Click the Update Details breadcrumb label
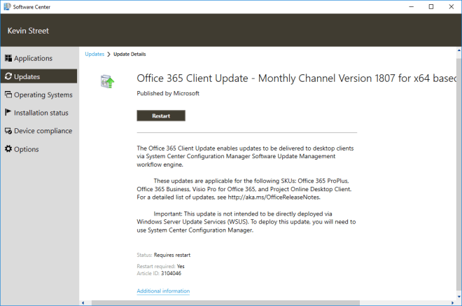This screenshot has width=462, height=306. [x=129, y=54]
